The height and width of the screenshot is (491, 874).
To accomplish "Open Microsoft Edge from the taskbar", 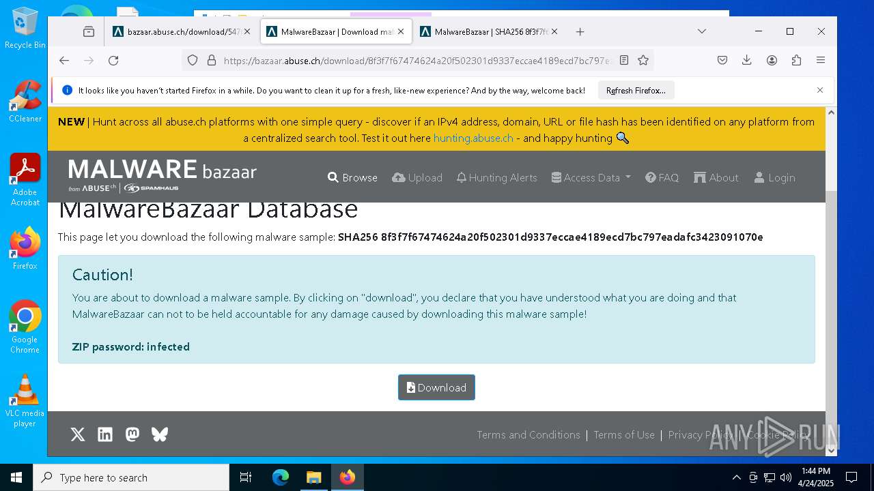I will (281, 477).
